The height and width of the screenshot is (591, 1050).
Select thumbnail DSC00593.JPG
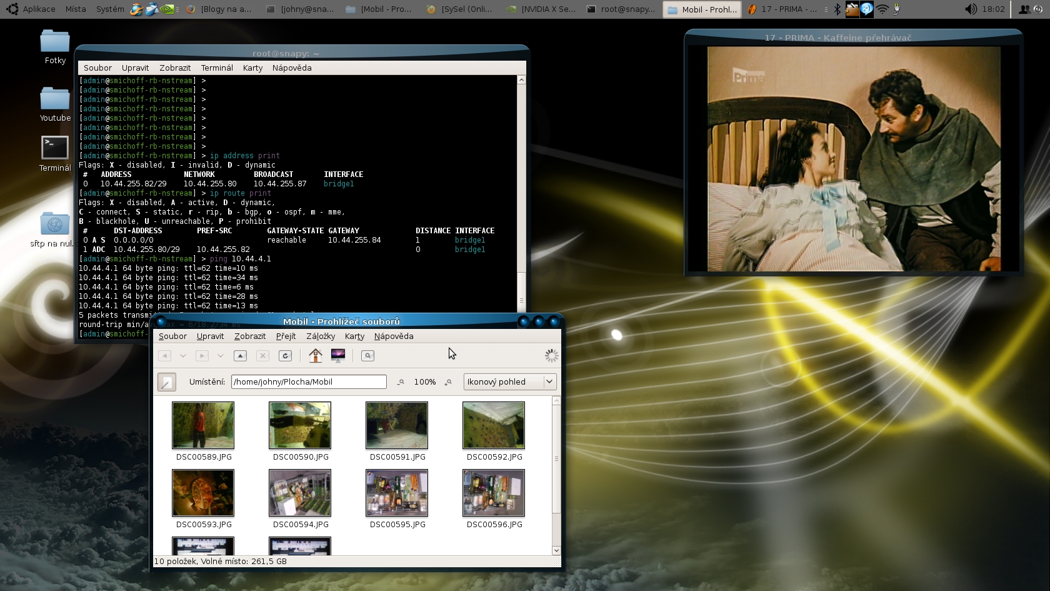[203, 493]
